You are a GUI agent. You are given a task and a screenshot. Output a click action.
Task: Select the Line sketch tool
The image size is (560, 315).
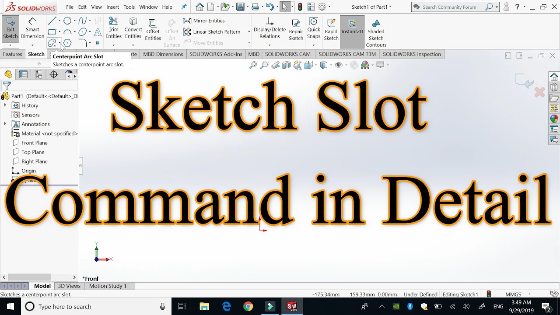pos(52,21)
